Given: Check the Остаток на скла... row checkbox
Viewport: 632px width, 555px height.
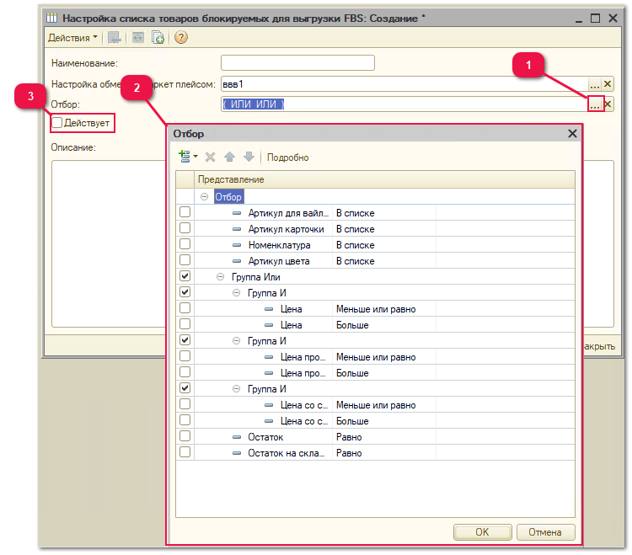Looking at the screenshot, I should (185, 452).
